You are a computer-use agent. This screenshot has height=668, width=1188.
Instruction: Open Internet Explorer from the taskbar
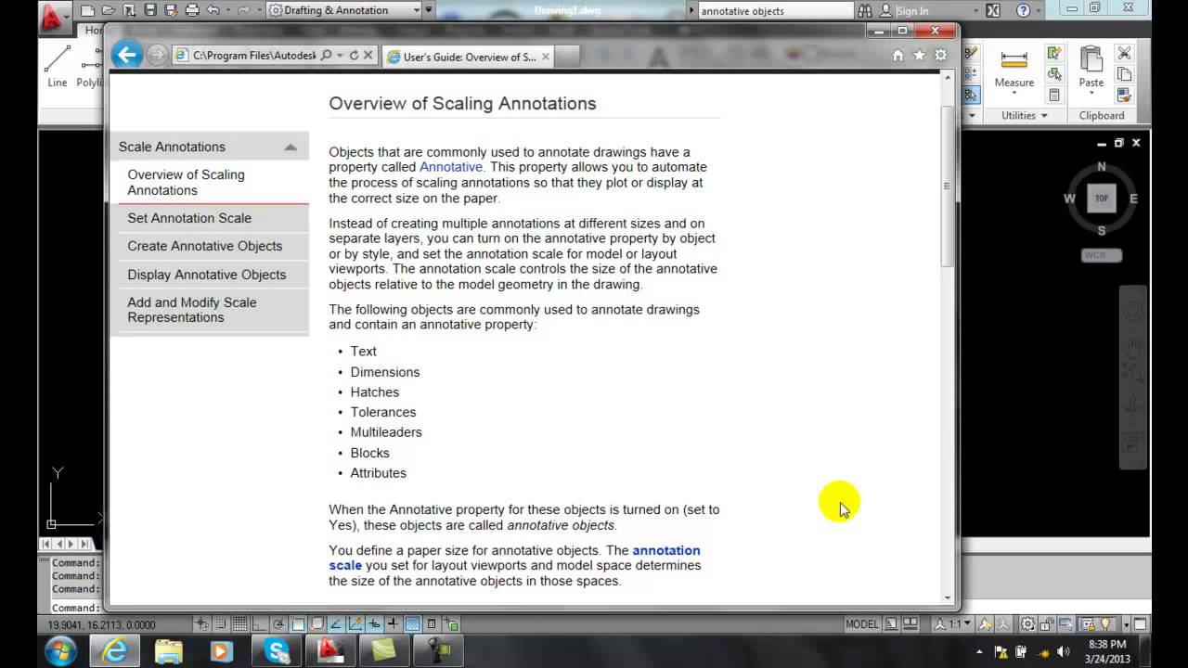[x=114, y=651]
